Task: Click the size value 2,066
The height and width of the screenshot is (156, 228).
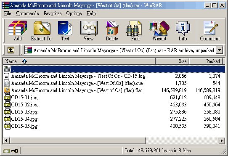Action: point(181,76)
